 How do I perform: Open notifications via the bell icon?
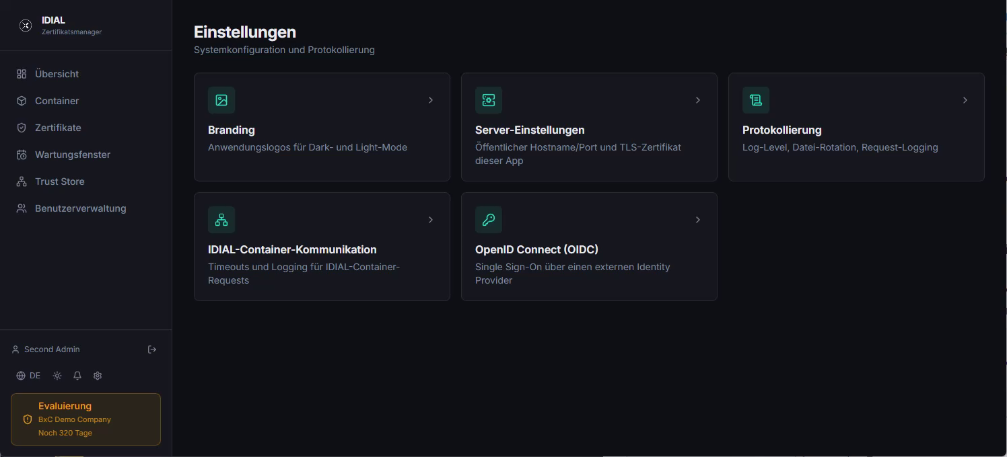(x=77, y=376)
